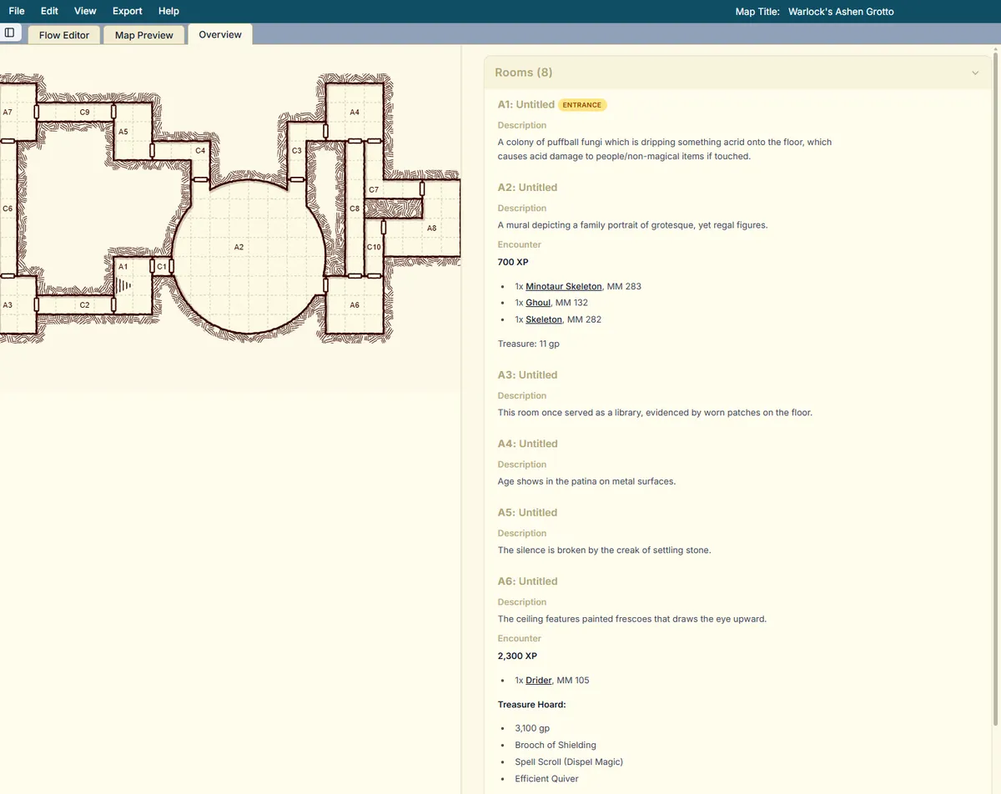Open the Ghoul monster link
Viewport: 1001px width, 794px height.
pos(537,303)
